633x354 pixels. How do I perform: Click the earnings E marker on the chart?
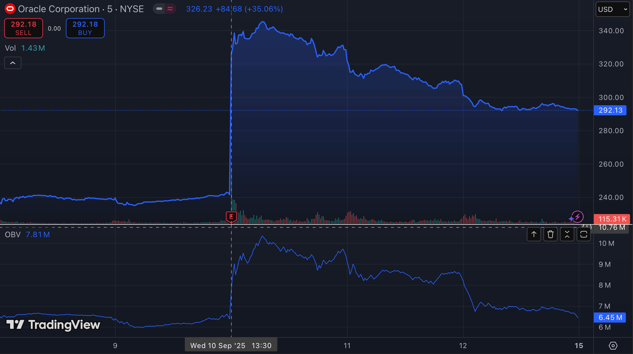coord(231,217)
